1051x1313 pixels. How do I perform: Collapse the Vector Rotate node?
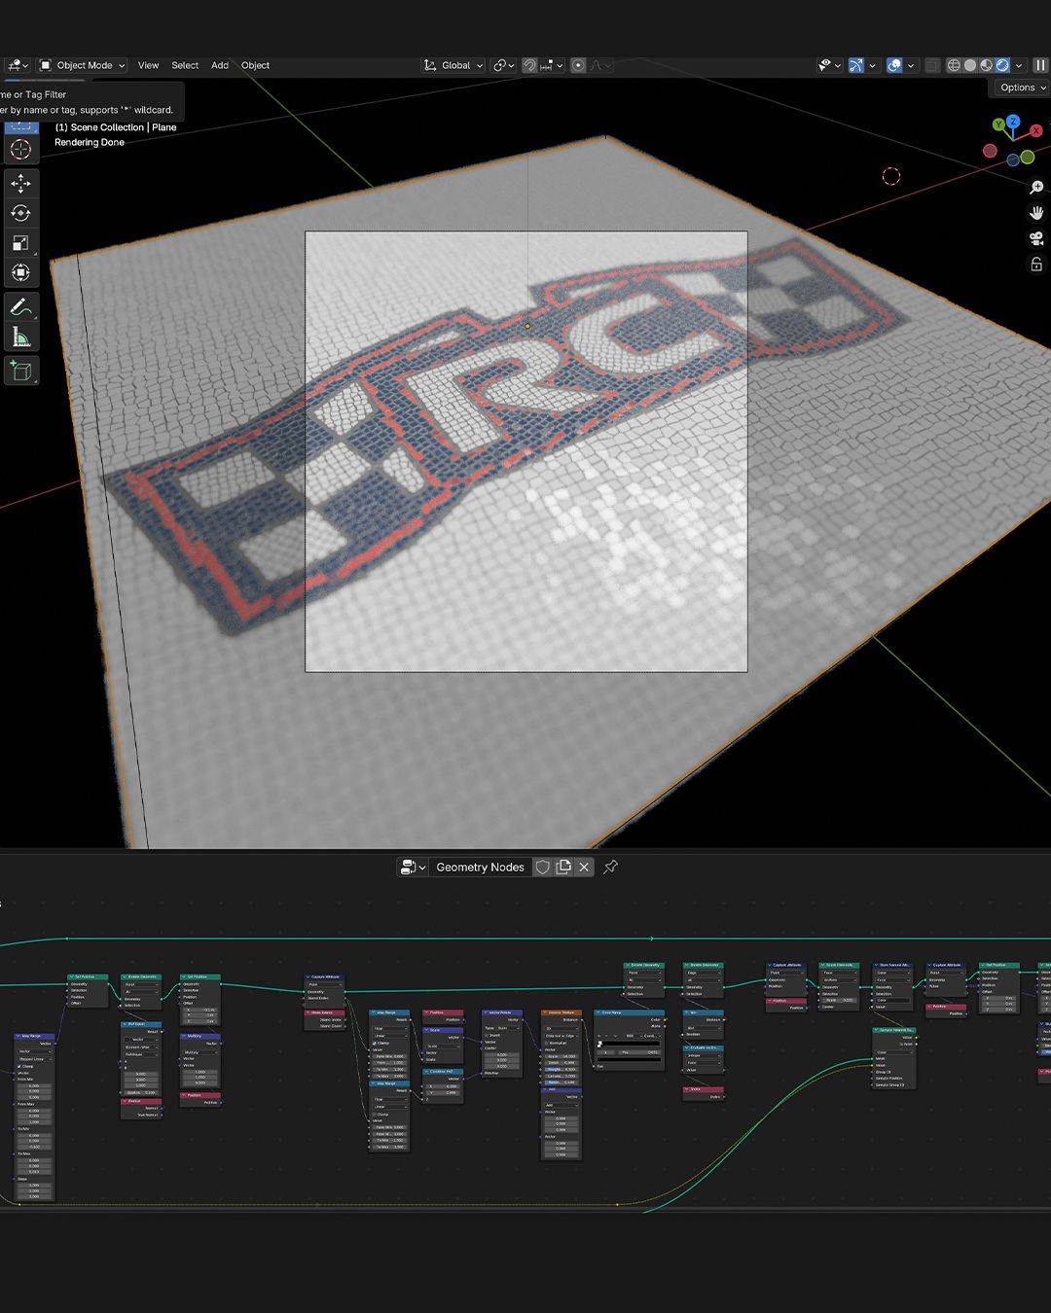[486, 1012]
